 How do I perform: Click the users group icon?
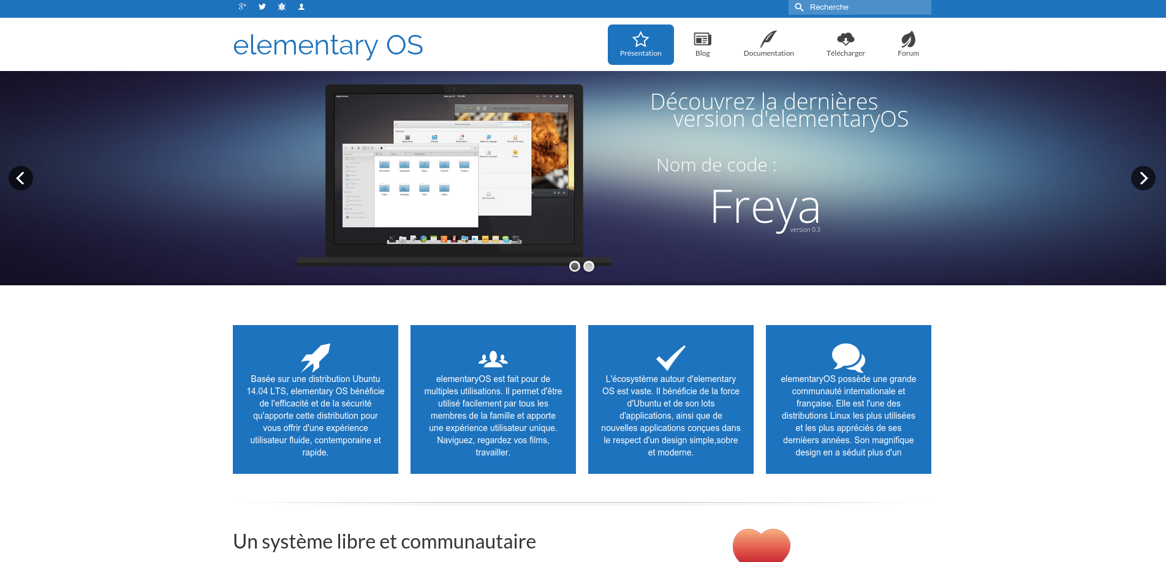click(x=493, y=359)
